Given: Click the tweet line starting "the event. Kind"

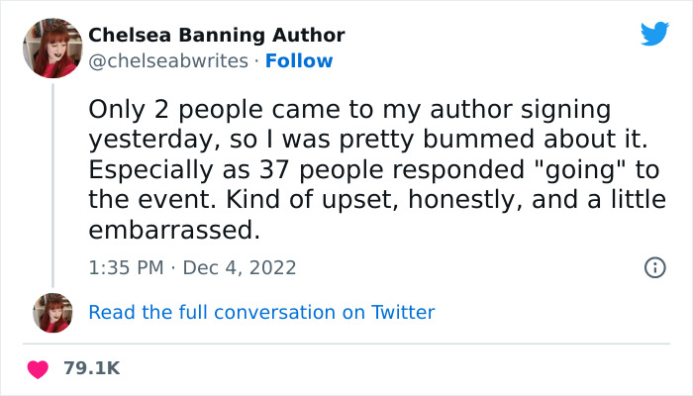Looking at the screenshot, I should pos(372,200).
